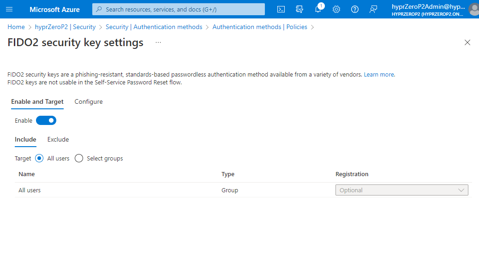Go to Authentication methods | Policies breadcrumb
The height and width of the screenshot is (255, 479).
tap(260, 27)
